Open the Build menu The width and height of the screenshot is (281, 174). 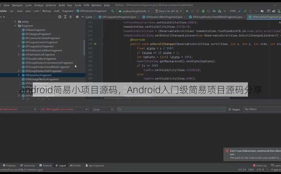point(62,5)
